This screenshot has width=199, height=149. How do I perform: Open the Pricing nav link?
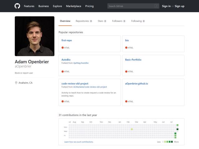click(x=89, y=6)
